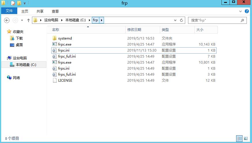Click the 2019/5/13 16:53 date cell
The image size is (252, 143).
(141, 38)
